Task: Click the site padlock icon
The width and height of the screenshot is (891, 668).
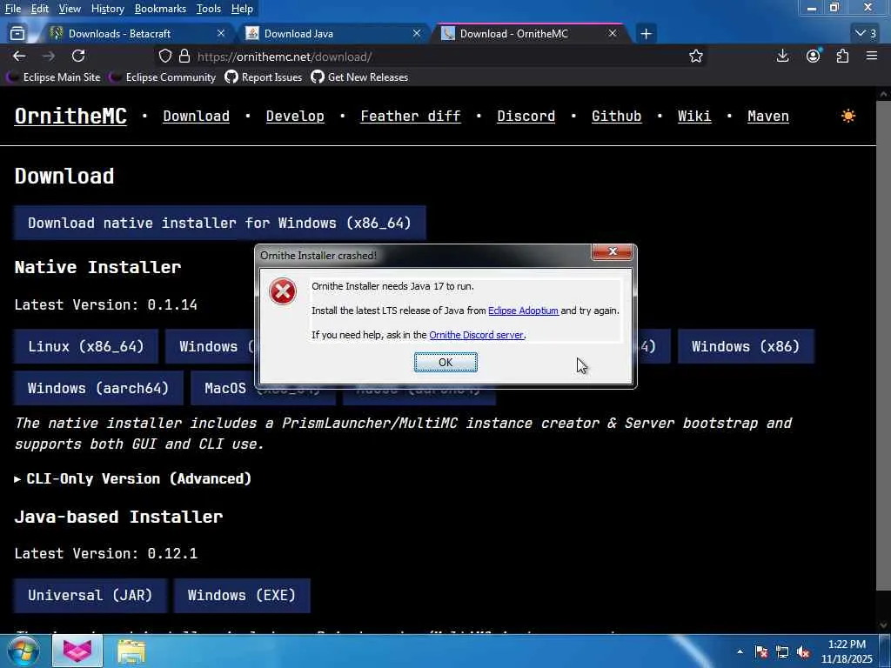Action: point(184,57)
